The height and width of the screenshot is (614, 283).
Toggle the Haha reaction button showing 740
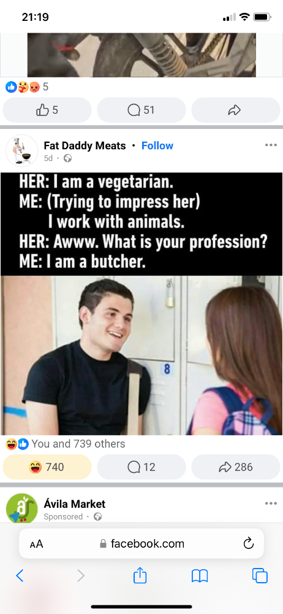point(47,467)
